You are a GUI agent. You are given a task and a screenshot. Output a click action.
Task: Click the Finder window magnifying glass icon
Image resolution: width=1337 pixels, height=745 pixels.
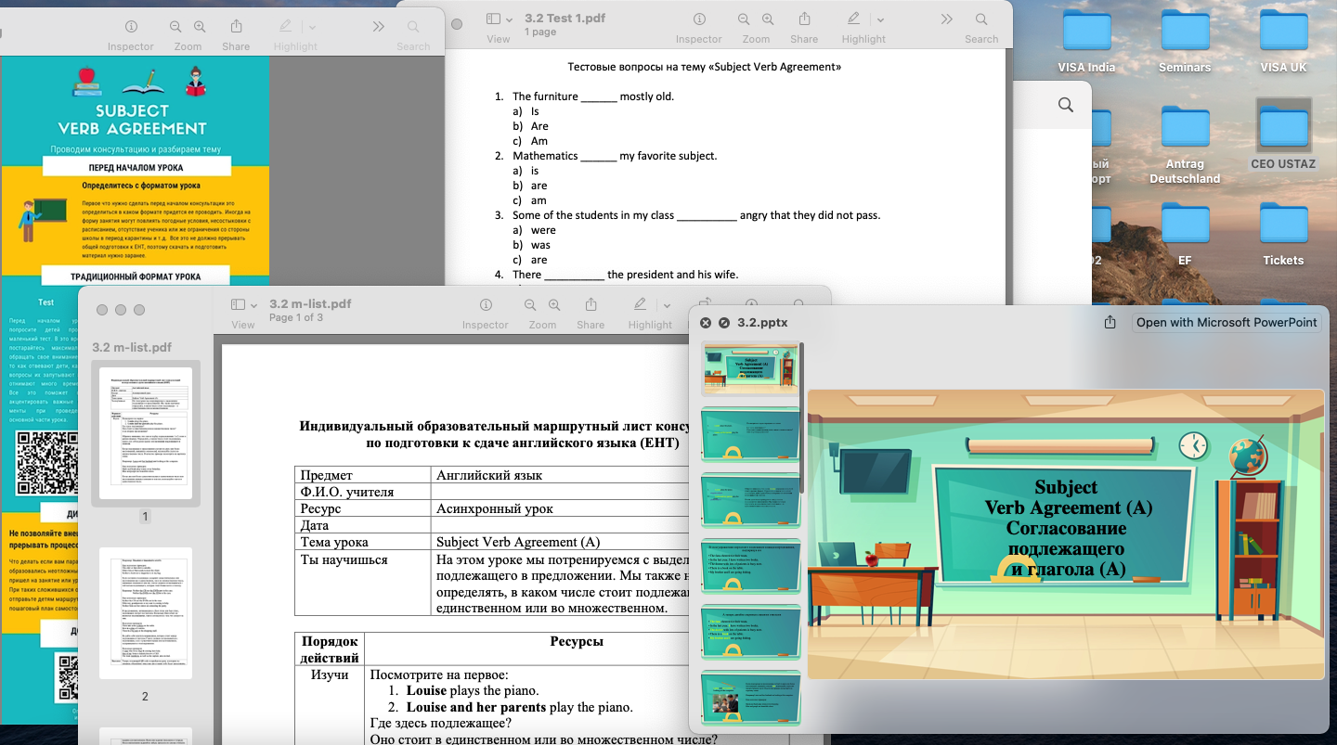(1065, 106)
